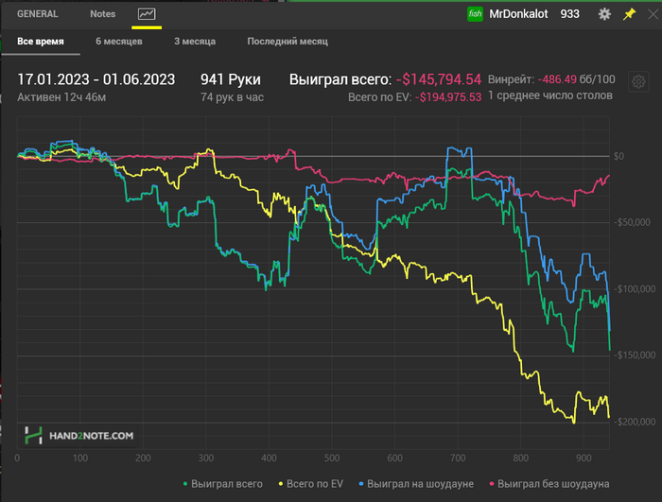Click the 941 Руки text
This screenshot has width=662, height=502.
(x=231, y=79)
